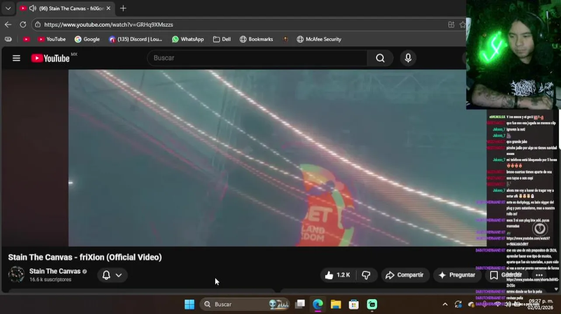The width and height of the screenshot is (561, 314).
Task: Select the Stain The Canvas browser tab
Action: (x=66, y=8)
